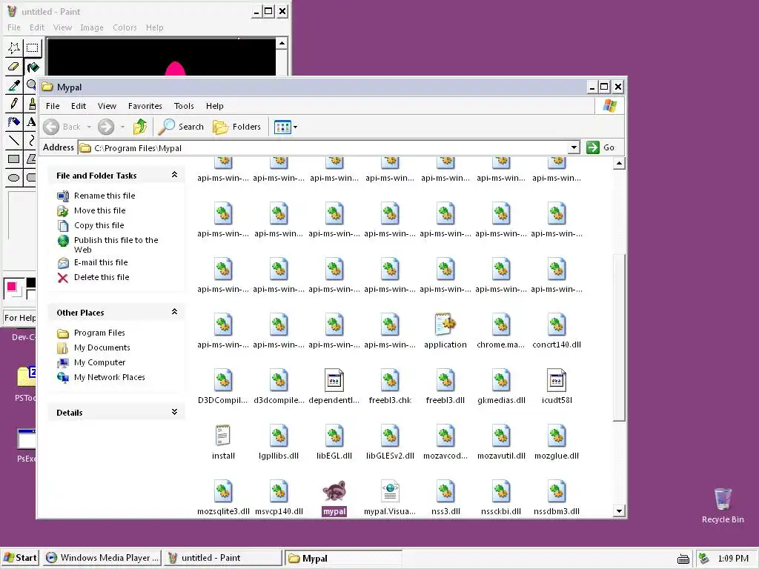759x569 pixels.
Task: Select the msvcp140.dll file
Action: 279,497
